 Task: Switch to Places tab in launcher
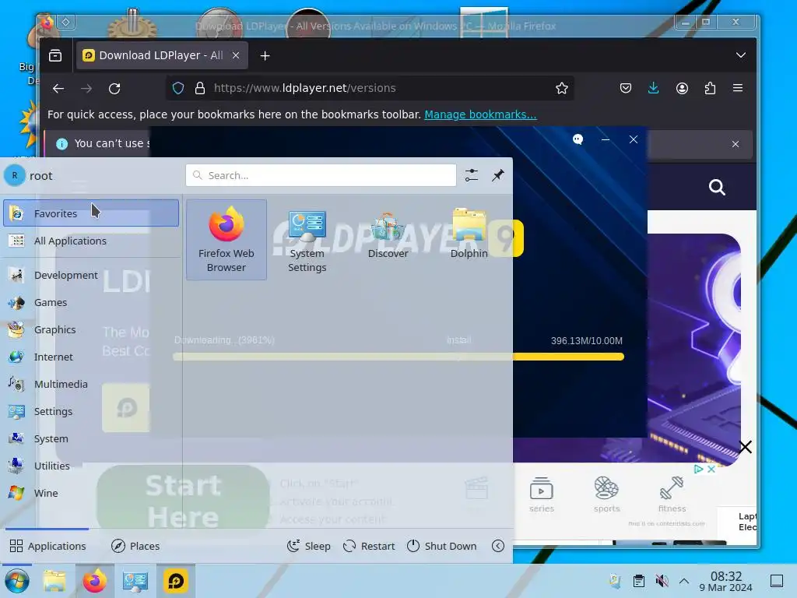(135, 546)
